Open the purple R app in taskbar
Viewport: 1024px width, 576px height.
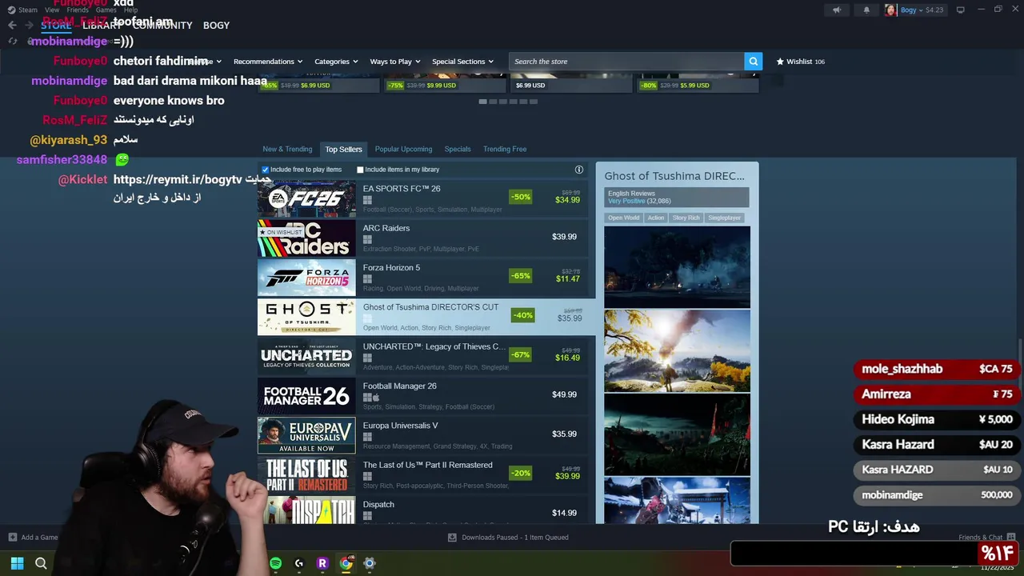pos(322,563)
